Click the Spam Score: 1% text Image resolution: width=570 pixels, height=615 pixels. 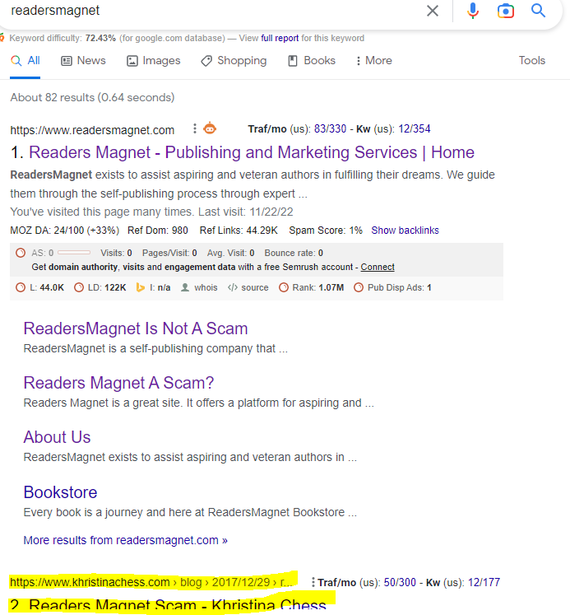(326, 231)
